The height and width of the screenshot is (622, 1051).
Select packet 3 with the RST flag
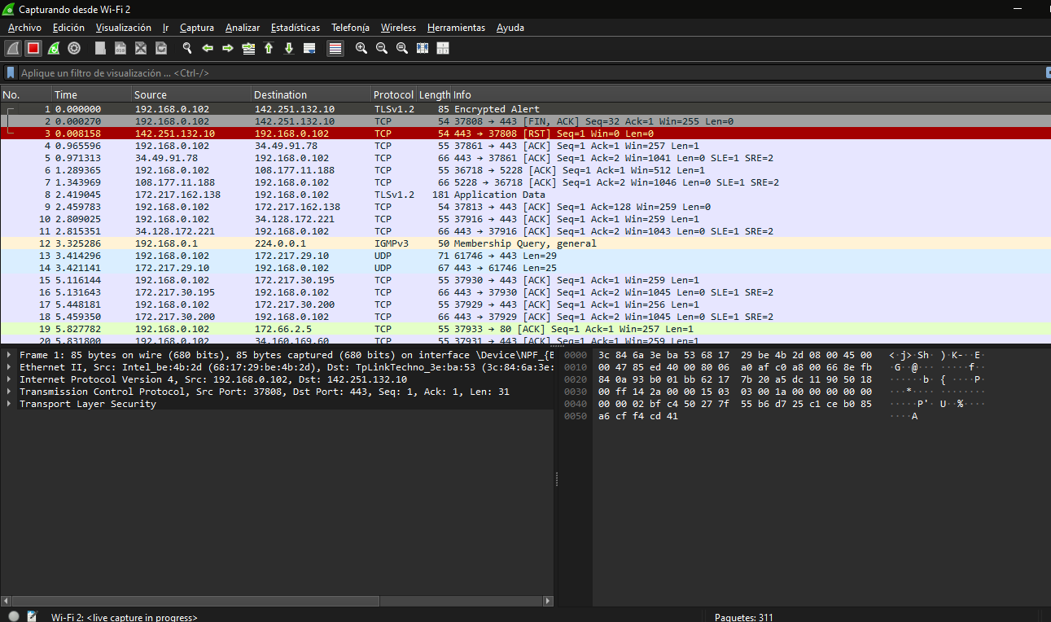tap(525, 133)
